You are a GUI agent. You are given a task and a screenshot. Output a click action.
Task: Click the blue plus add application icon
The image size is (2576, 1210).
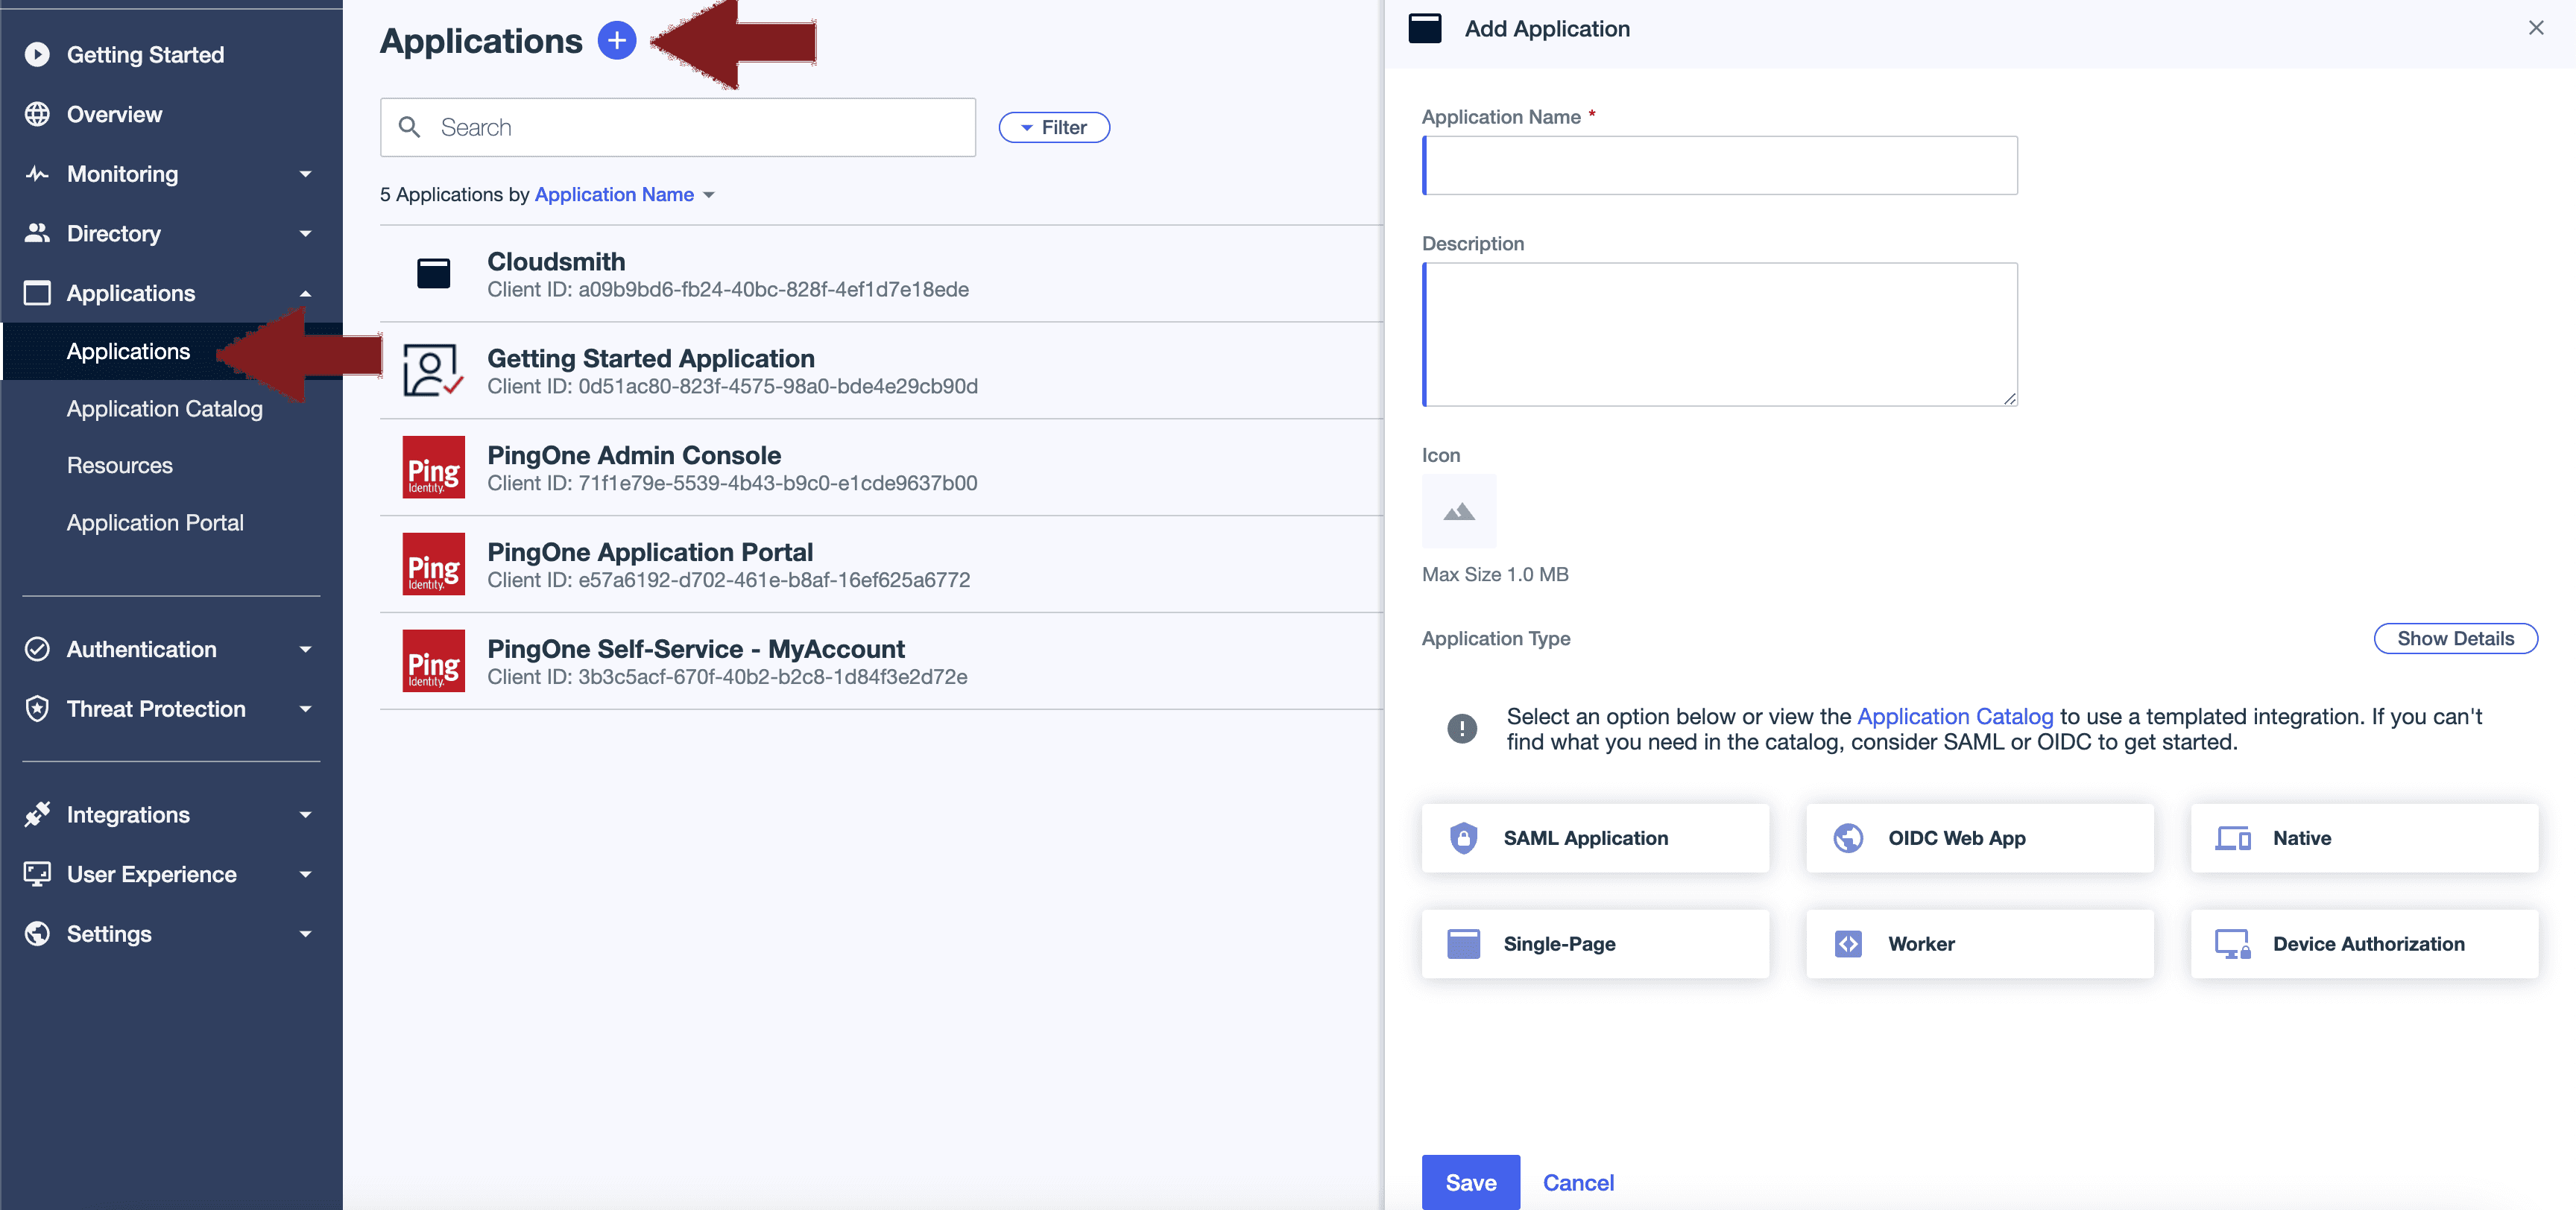coord(616,41)
